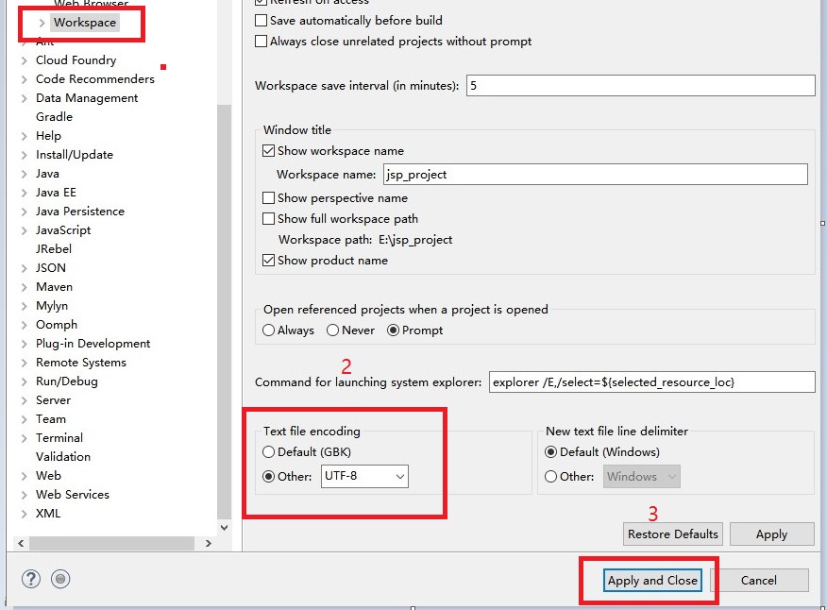The width and height of the screenshot is (827, 610).
Task: Tick Always close unrelated projects without prompt
Action: click(x=261, y=42)
